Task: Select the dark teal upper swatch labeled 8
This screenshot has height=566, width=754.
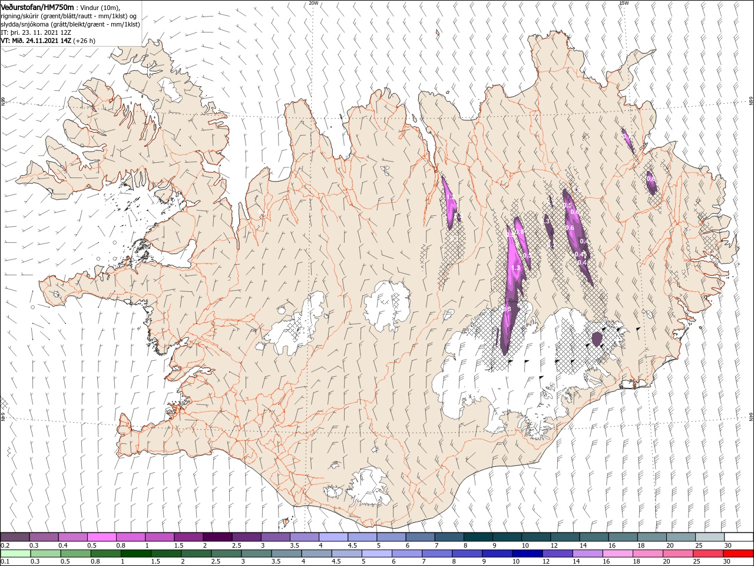Action: point(478,537)
